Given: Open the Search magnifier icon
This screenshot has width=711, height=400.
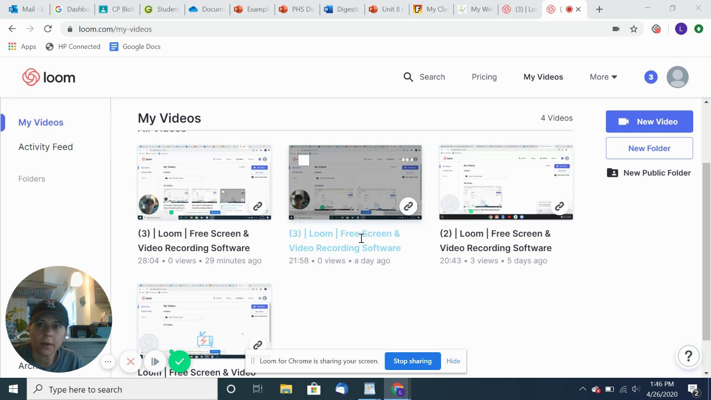Looking at the screenshot, I should tap(408, 77).
